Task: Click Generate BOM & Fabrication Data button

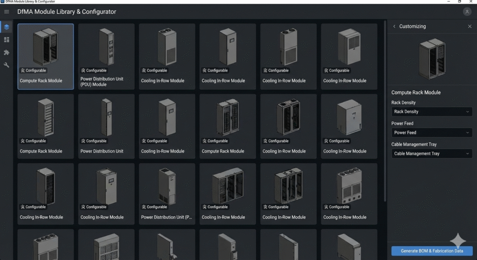Action: (432, 251)
